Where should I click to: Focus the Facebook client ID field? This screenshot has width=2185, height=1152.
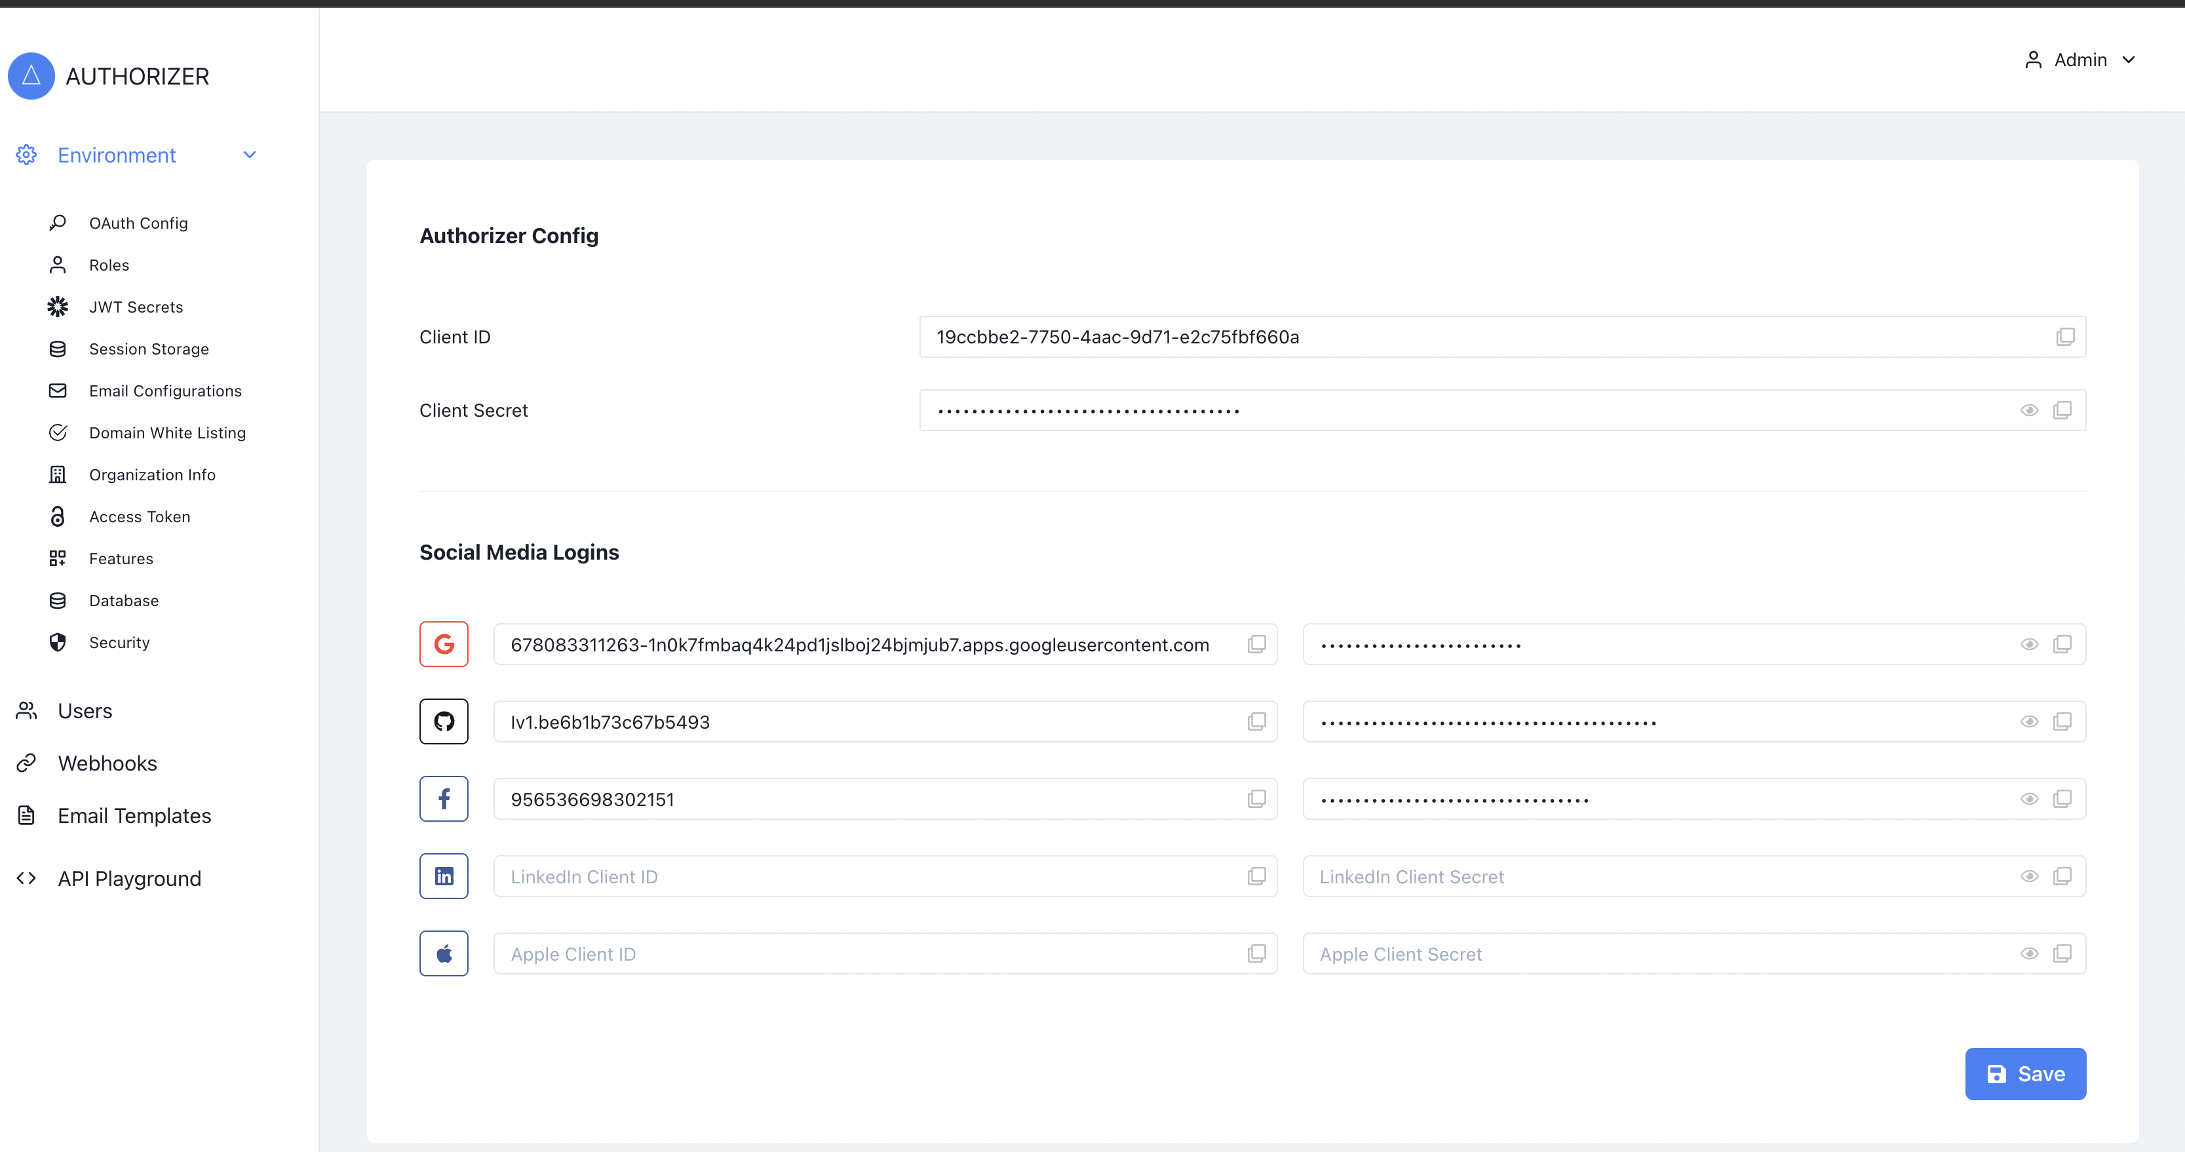[885, 799]
